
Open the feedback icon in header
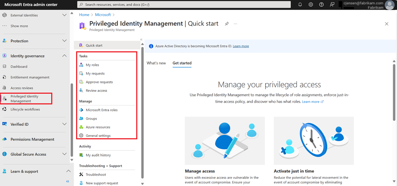point(332,5)
